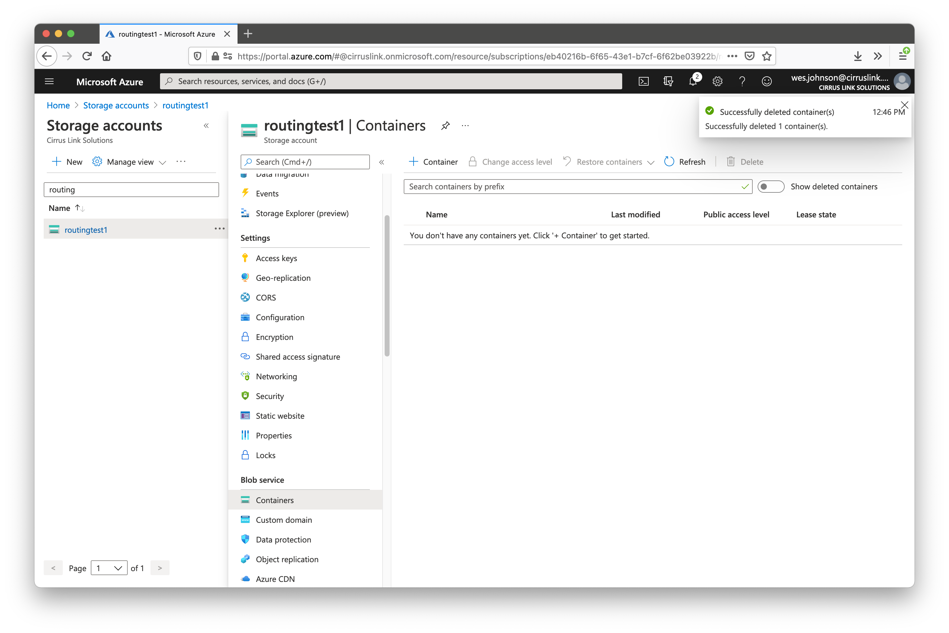Open Access keys settings
Screen dimensions: 949x633
tap(276, 258)
